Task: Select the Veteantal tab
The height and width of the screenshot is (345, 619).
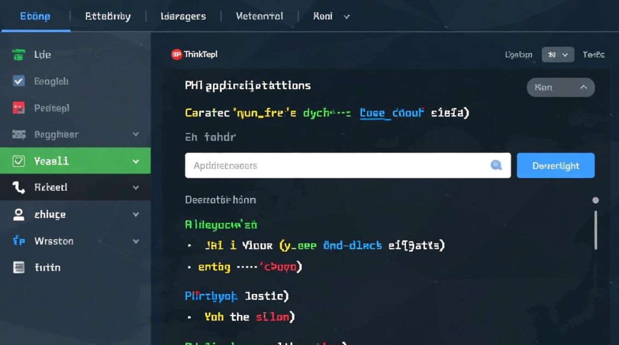Action: [x=259, y=17]
